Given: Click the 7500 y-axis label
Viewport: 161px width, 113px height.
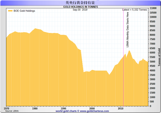Looking at the screenshot, I should 153,39.
